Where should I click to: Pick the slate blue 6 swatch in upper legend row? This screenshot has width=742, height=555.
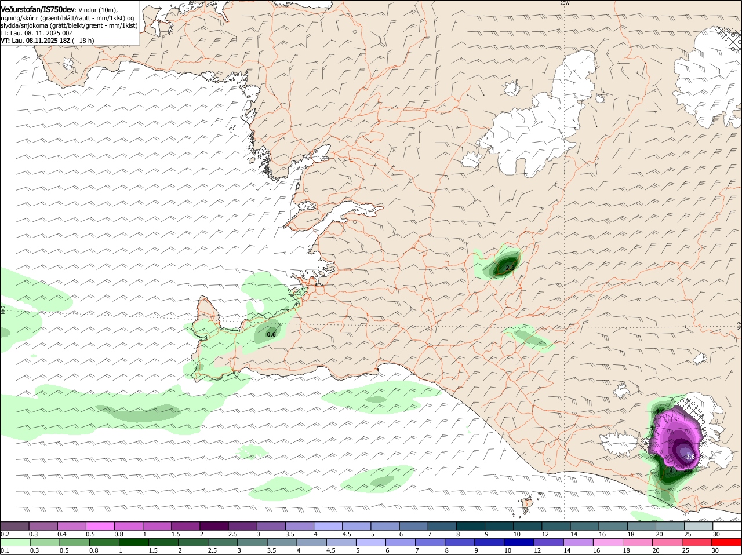[414, 525]
